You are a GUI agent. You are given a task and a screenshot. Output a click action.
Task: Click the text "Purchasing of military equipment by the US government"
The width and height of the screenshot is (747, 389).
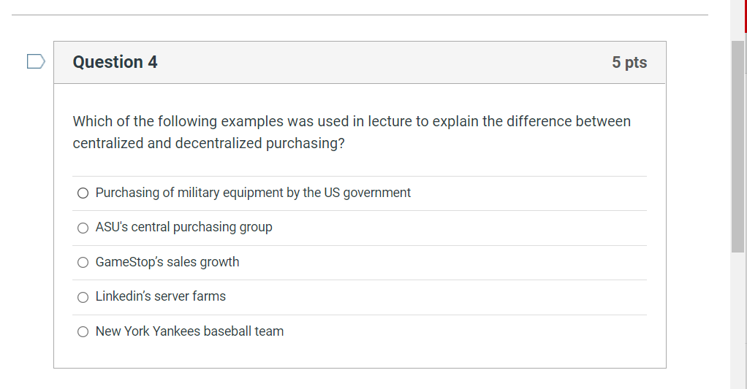click(253, 193)
